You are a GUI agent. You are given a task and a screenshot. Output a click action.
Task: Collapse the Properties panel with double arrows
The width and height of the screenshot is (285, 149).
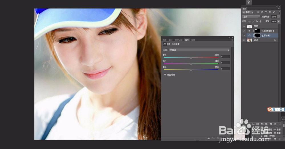click(x=229, y=37)
